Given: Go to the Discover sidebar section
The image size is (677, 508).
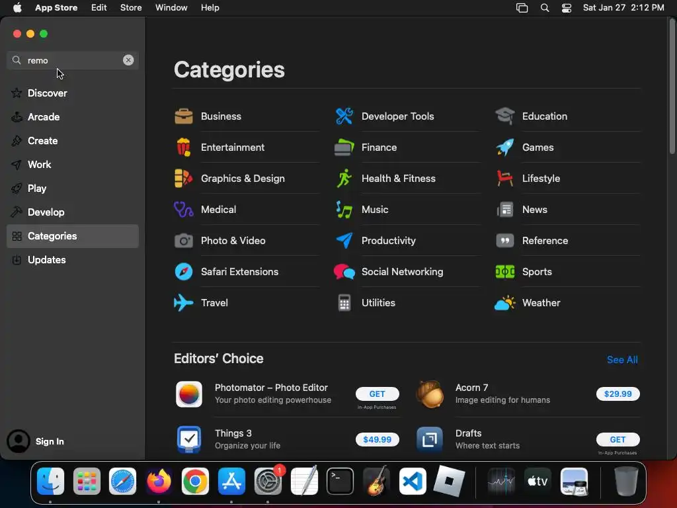Looking at the screenshot, I should pyautogui.click(x=73, y=93).
